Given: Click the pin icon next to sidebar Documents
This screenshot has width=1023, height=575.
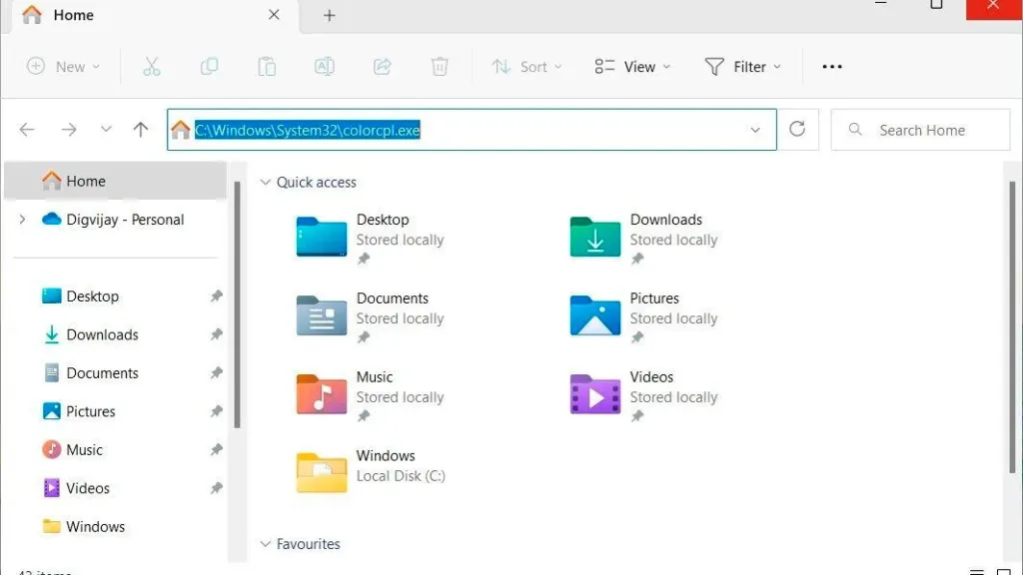Looking at the screenshot, I should (216, 373).
